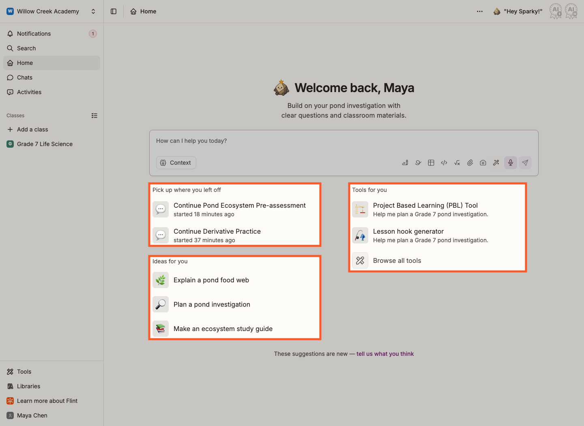Image resolution: width=584 pixels, height=426 pixels.
Task: Expand the Willow Creek Academy workspace switcher
Action: [52, 11]
